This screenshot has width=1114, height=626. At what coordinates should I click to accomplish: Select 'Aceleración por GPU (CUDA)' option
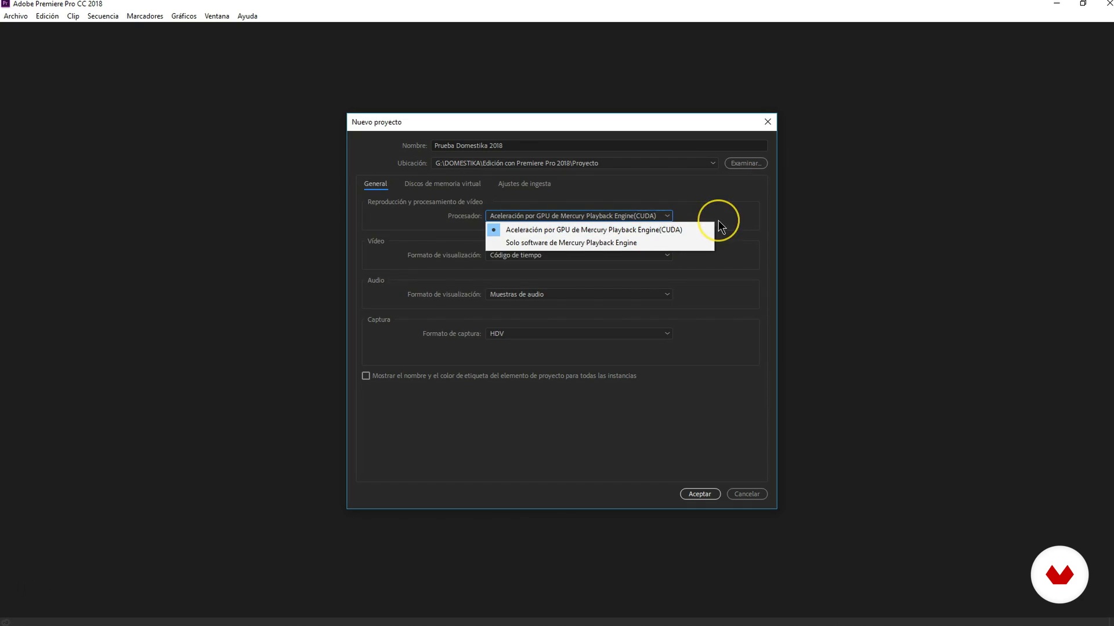594,230
